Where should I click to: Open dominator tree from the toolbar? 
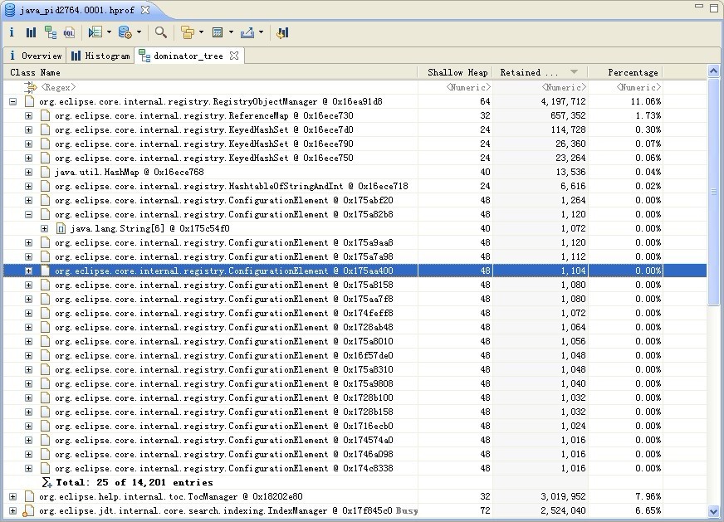point(51,32)
